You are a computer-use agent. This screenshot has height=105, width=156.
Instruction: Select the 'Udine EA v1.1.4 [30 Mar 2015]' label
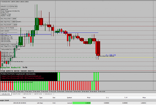click(x=9, y=6)
